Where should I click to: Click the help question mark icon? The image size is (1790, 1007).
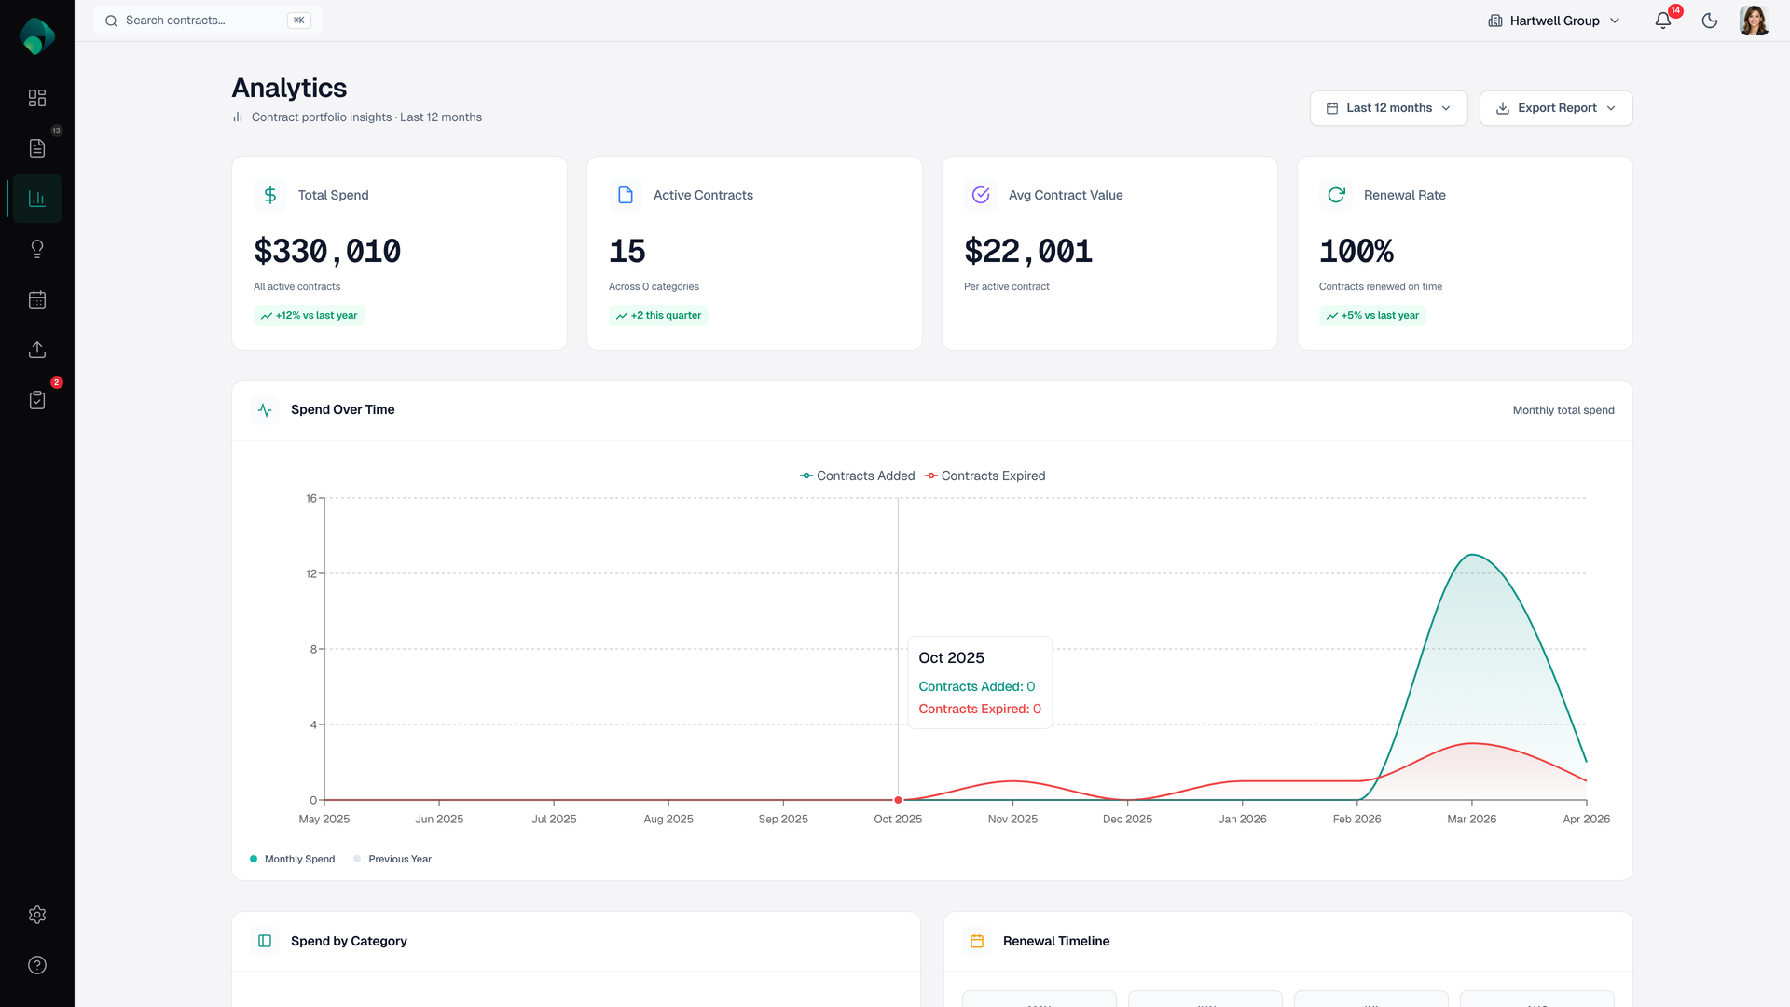37,965
